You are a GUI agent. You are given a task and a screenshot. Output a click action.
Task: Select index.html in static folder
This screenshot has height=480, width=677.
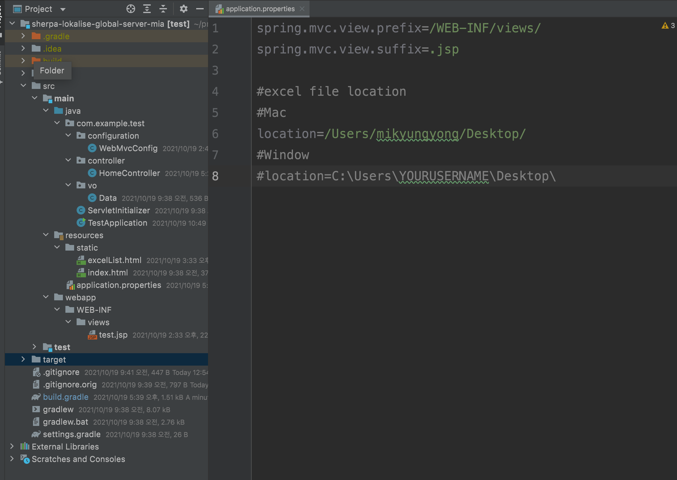click(x=107, y=273)
